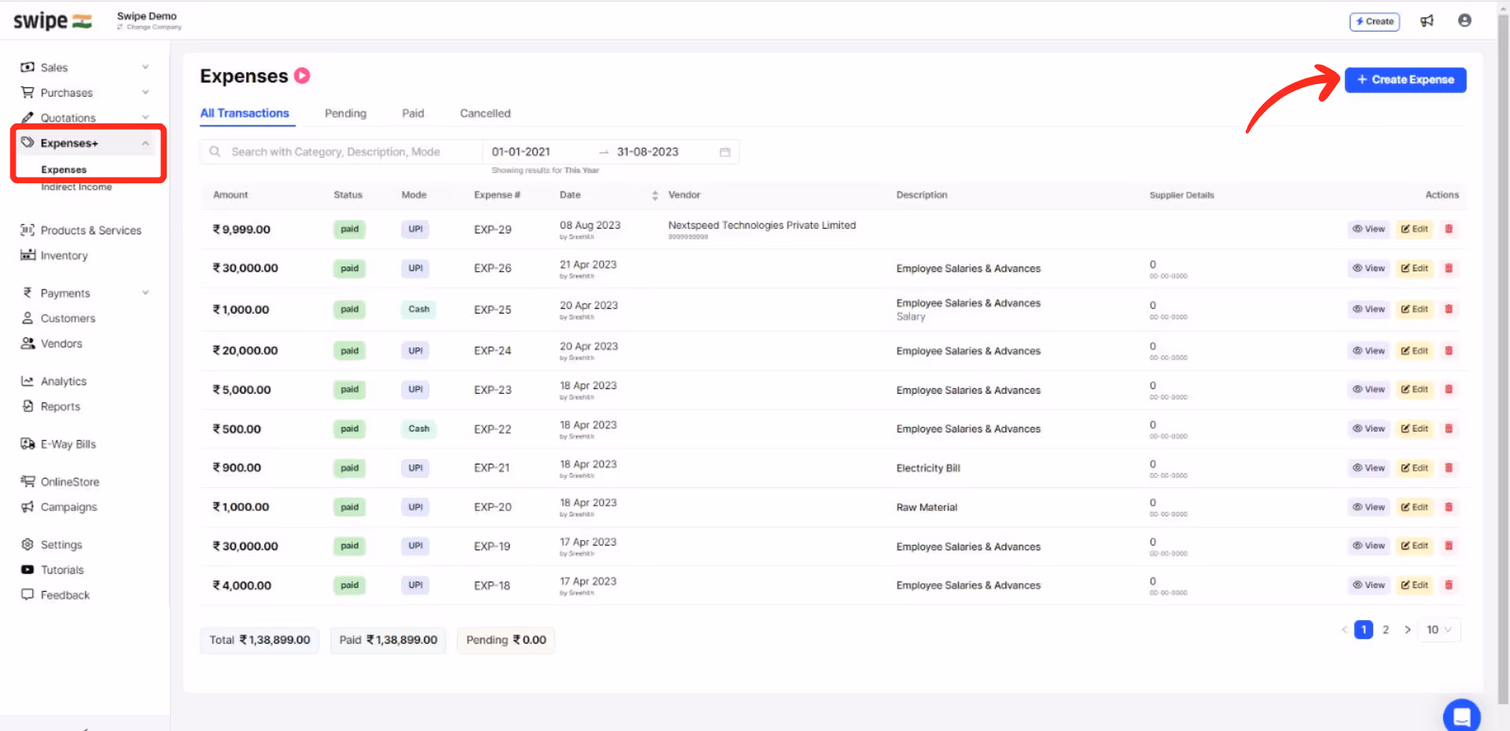The height and width of the screenshot is (731, 1510).
Task: Switch to the Cancelled tab
Action: pyautogui.click(x=485, y=114)
